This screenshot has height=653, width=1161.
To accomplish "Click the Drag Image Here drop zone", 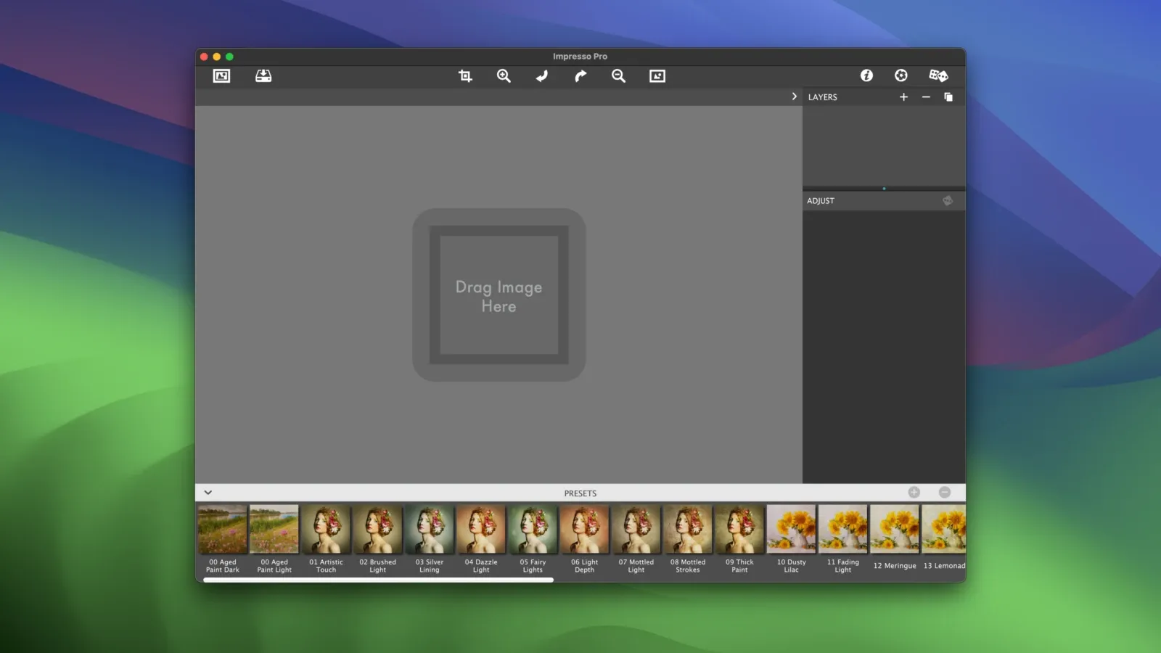I will [x=499, y=295].
